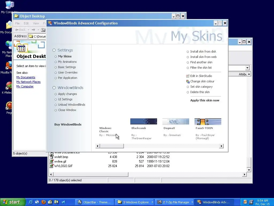The width and height of the screenshot is (274, 206).
Task: Click the Change skin colour icon
Action: [188, 82]
